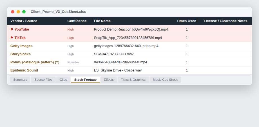Click 043645408-aerial-city-sunset.mp4 file name
The height and width of the screenshot is (127, 259).
click(120, 62)
